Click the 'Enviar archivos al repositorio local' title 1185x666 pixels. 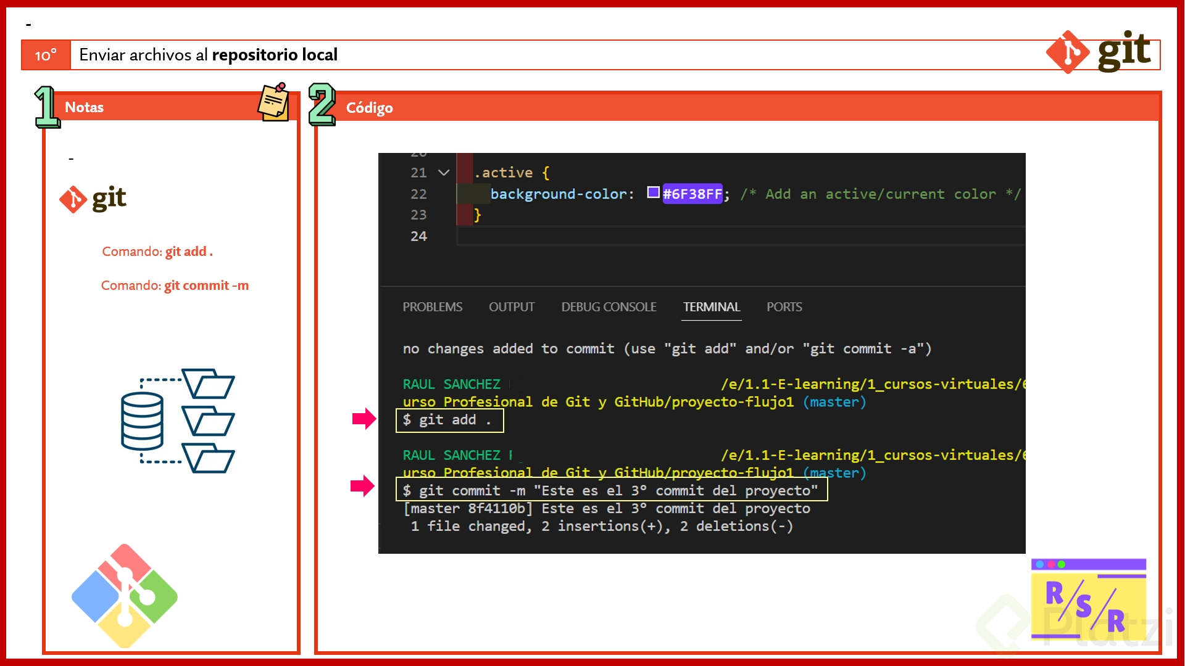tap(209, 55)
